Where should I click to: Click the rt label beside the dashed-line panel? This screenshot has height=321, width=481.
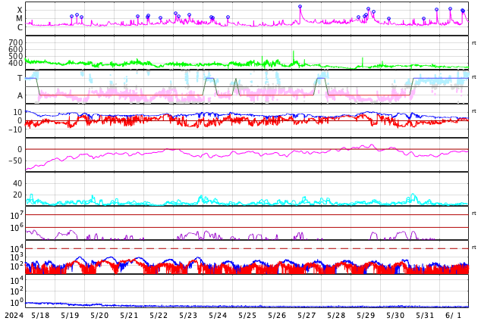pyautogui.click(x=474, y=248)
